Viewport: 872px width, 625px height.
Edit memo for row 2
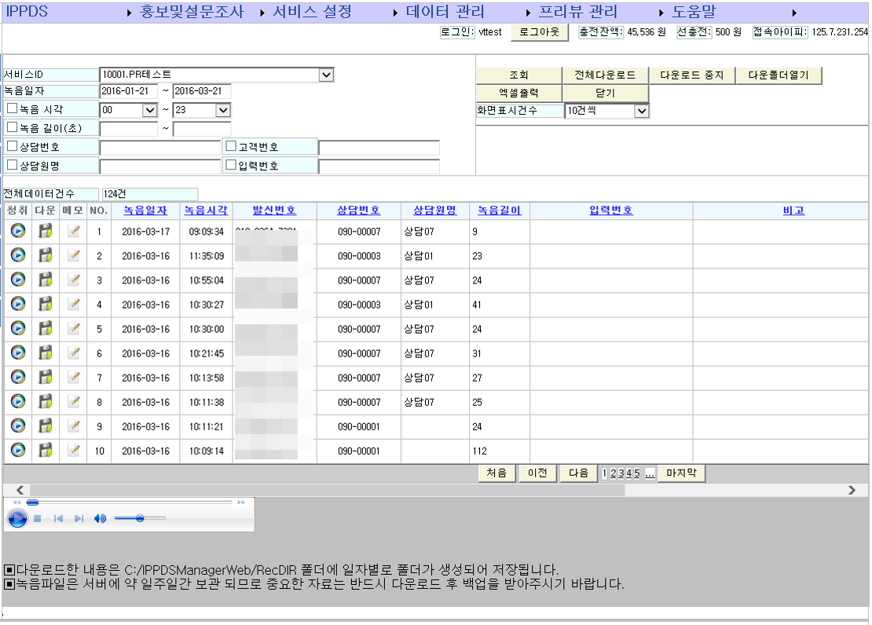point(73,254)
